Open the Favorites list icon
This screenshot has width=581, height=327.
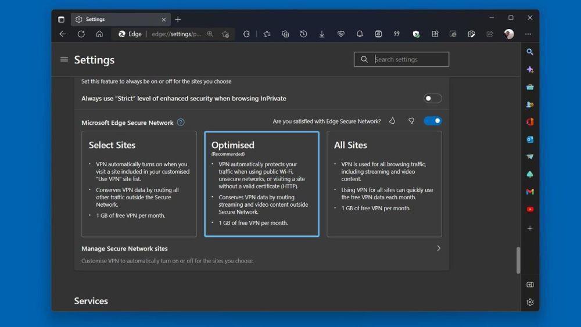pos(267,34)
